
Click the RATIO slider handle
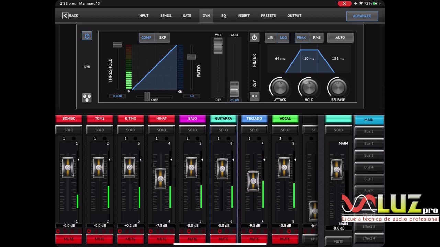pos(191,57)
